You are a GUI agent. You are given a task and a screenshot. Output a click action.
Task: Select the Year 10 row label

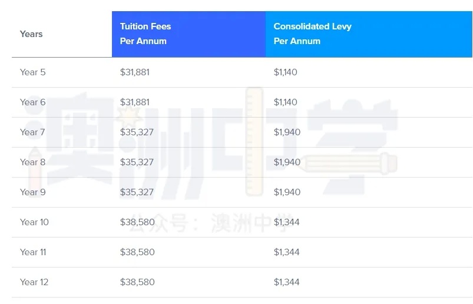(34, 222)
